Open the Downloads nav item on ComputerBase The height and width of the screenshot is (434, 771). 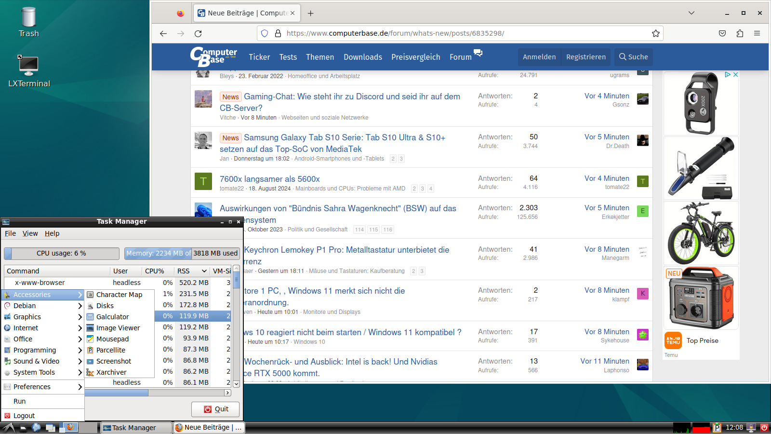pos(363,57)
